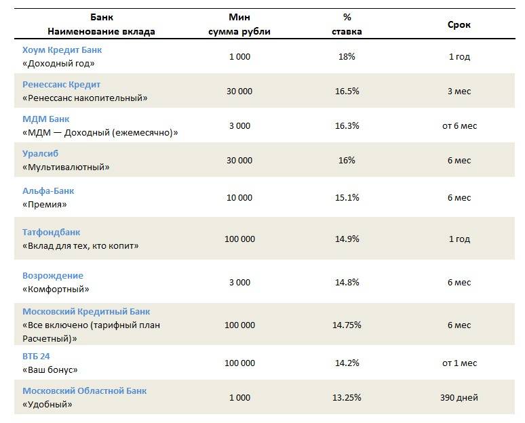Visit the Альфа-Банк link
The image size is (525, 423).
click(x=48, y=191)
